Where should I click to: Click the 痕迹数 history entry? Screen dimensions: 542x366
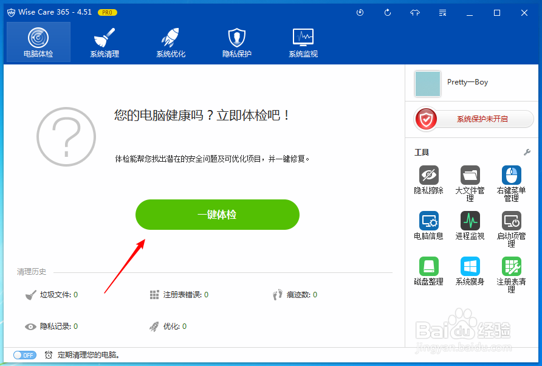[x=295, y=295]
